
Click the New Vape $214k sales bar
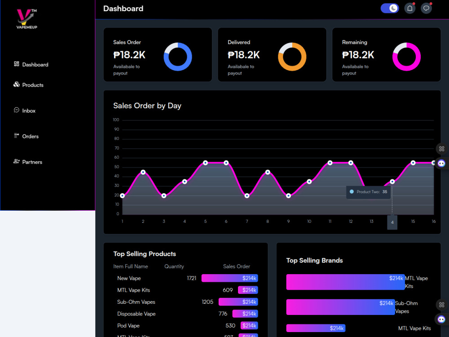229,278
